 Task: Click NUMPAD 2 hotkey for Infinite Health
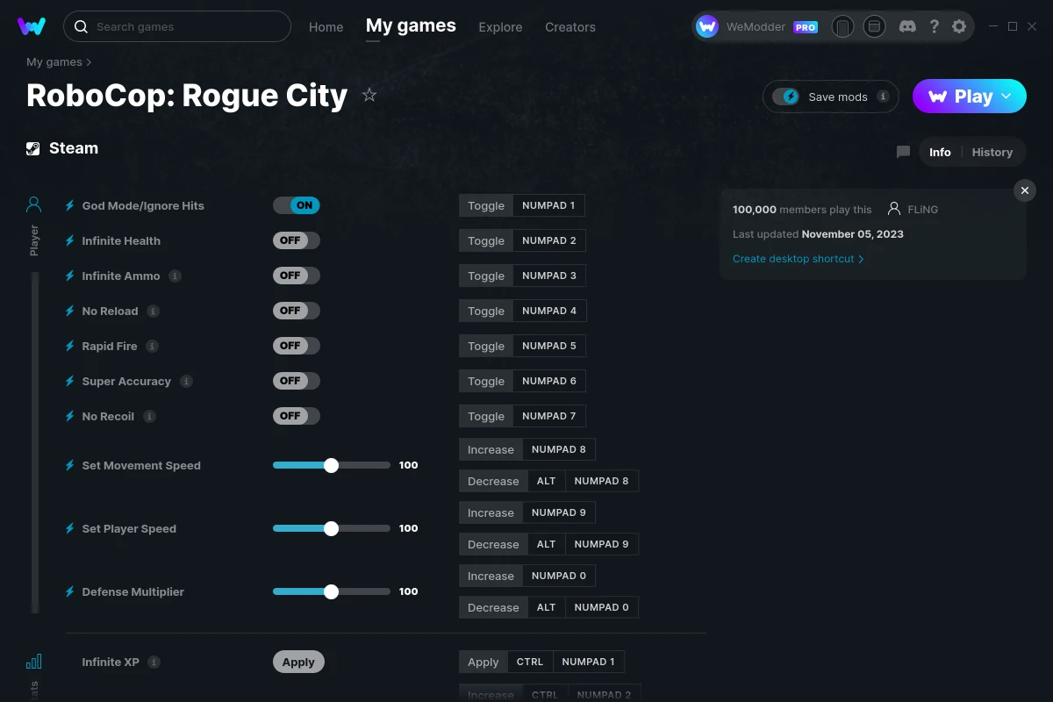click(548, 240)
